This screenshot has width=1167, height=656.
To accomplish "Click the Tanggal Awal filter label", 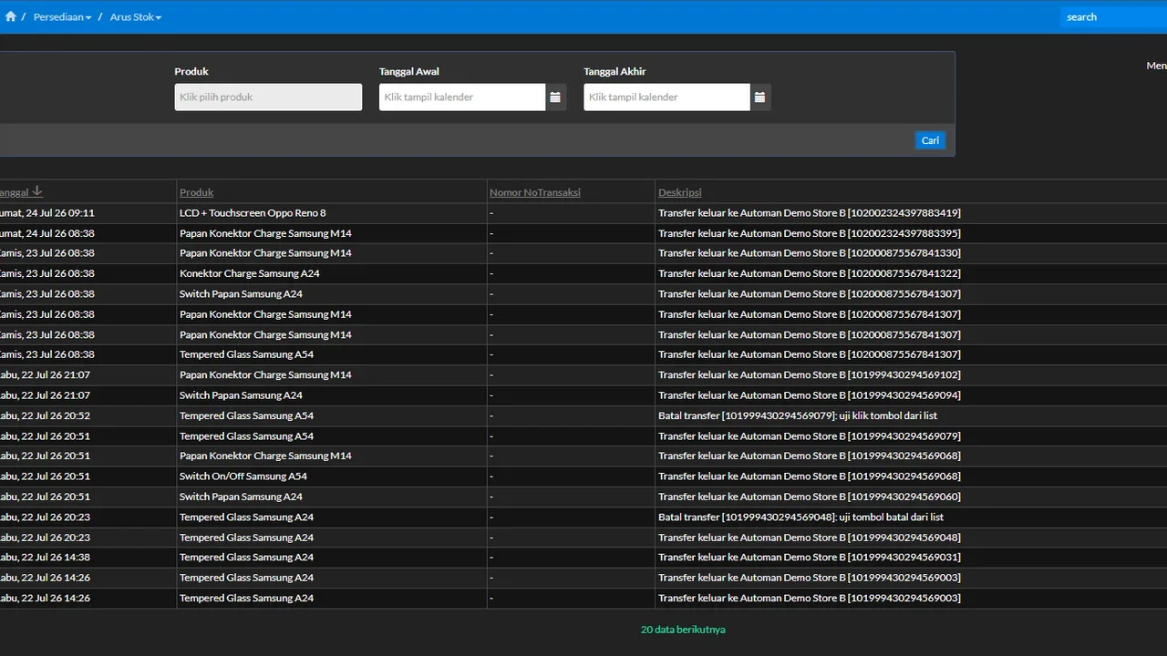I will pyautogui.click(x=409, y=71).
